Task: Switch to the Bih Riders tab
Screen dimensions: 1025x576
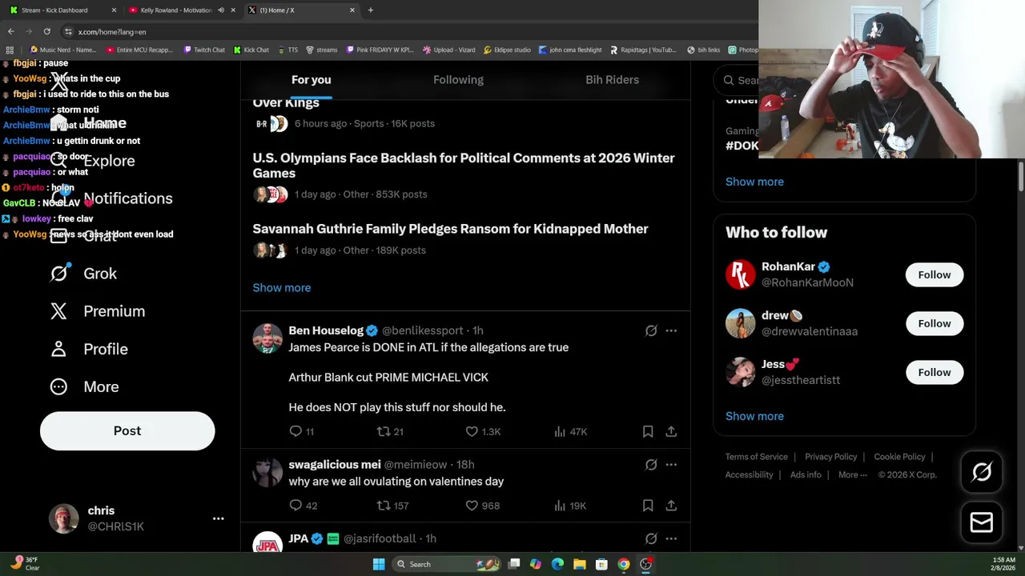Action: coord(612,80)
